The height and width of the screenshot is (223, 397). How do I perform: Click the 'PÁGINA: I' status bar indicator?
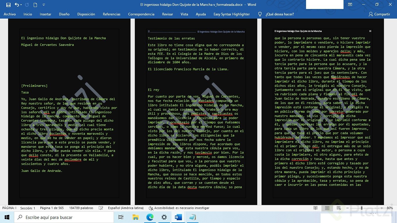(x=9, y=208)
